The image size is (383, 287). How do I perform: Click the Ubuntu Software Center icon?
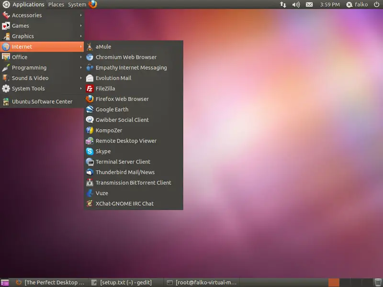point(6,101)
